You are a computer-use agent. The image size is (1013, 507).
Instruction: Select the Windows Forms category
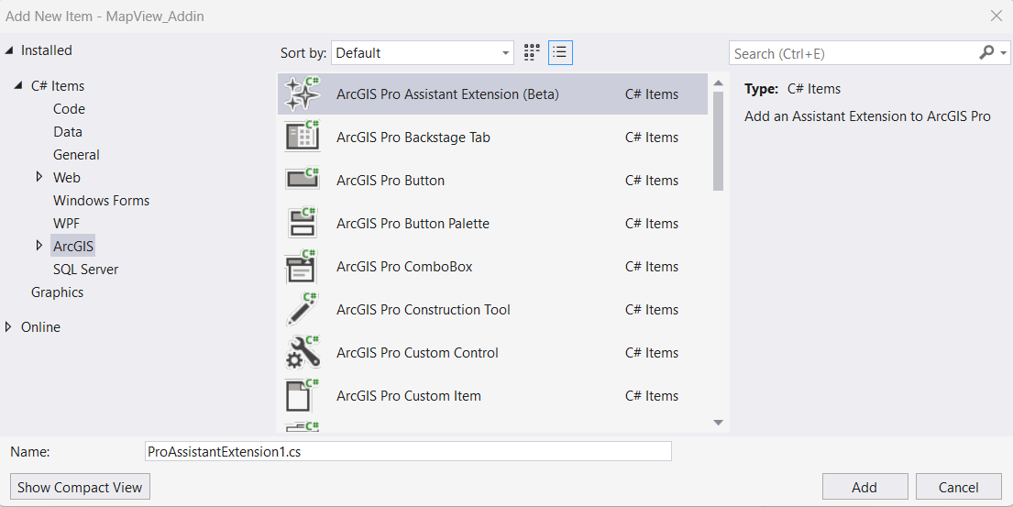[x=101, y=200]
